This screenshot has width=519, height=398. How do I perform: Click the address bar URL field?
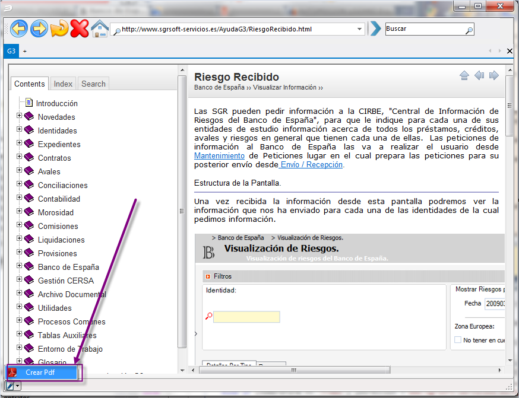pyautogui.click(x=238, y=29)
